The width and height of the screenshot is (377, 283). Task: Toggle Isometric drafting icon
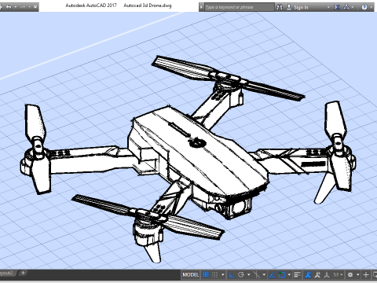257,274
